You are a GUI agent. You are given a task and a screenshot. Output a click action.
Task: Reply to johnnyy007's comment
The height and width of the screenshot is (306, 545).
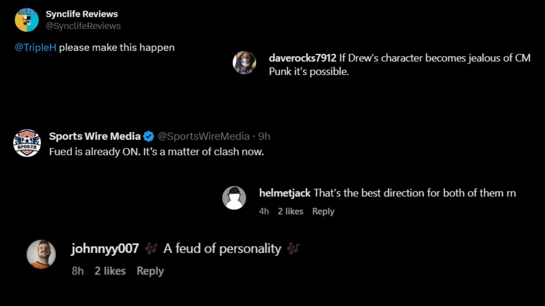150,271
